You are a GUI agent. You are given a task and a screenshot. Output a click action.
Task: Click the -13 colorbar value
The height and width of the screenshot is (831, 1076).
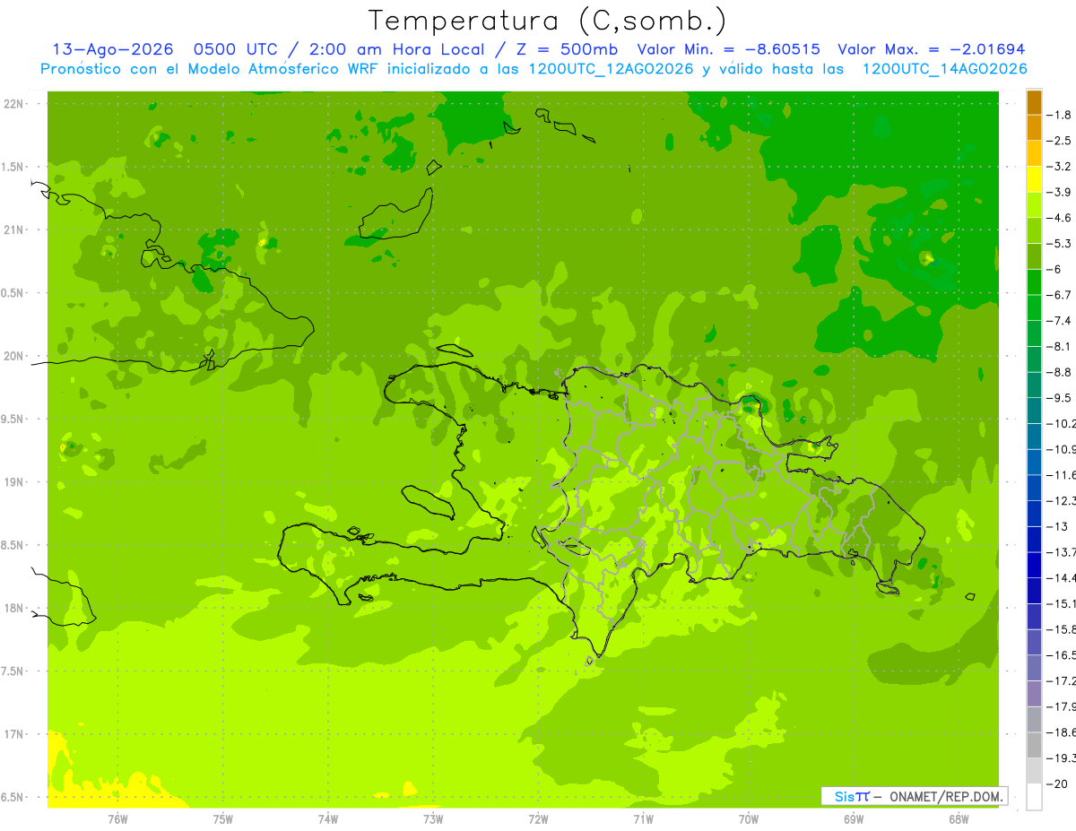coord(1056,526)
